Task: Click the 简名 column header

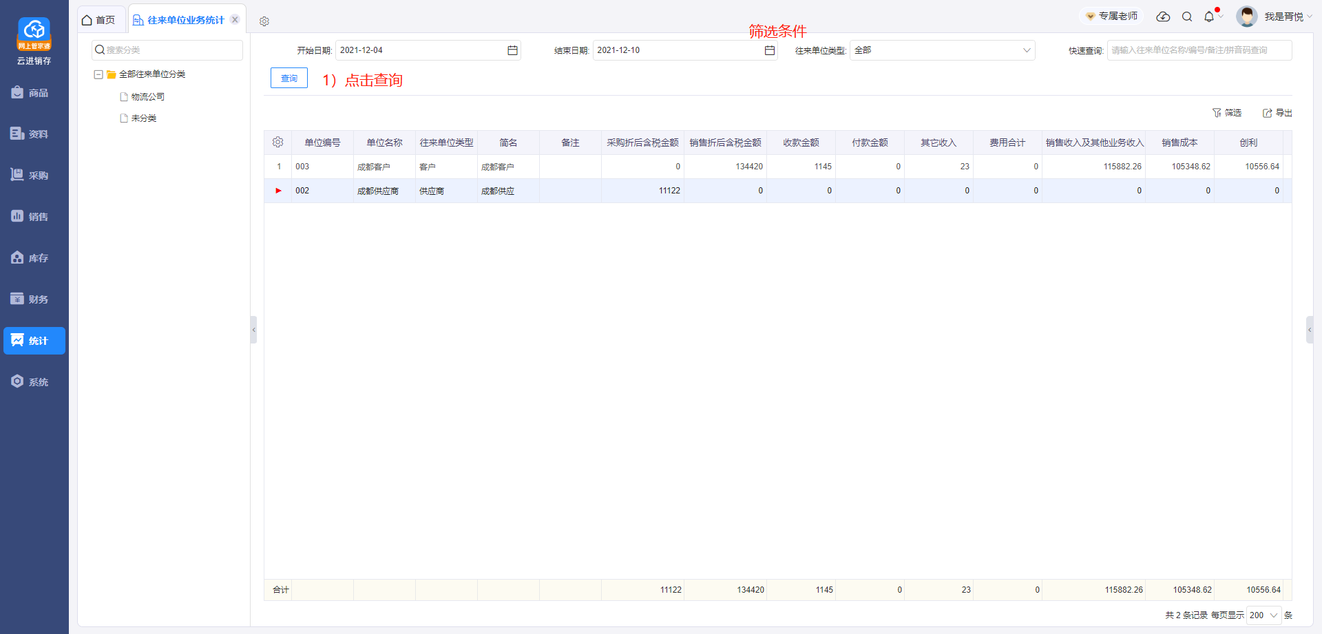Action: pyautogui.click(x=508, y=142)
